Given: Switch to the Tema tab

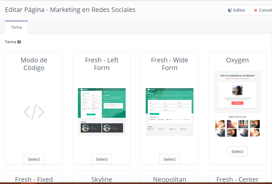Looking at the screenshot, I should [16, 27].
